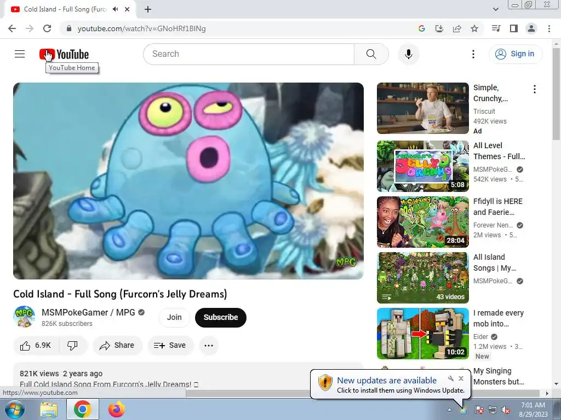Click the taskbar clock 7:01 AM

(x=533, y=405)
